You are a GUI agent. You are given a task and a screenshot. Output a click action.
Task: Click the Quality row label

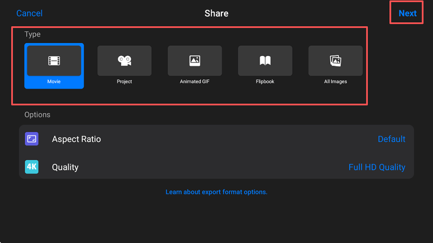[x=65, y=167]
